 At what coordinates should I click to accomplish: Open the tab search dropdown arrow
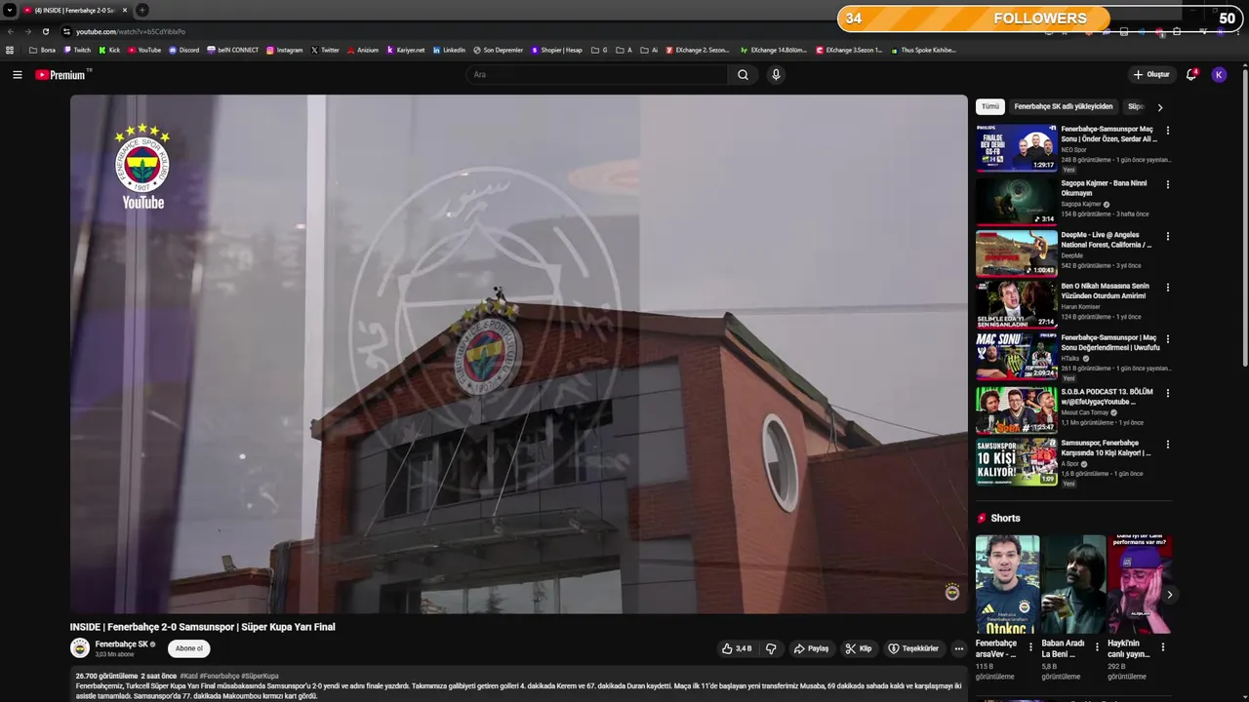(x=9, y=10)
